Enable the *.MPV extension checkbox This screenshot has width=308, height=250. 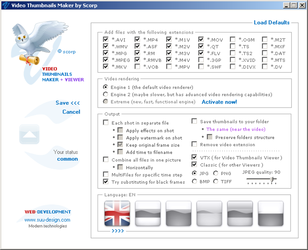(x=169, y=67)
